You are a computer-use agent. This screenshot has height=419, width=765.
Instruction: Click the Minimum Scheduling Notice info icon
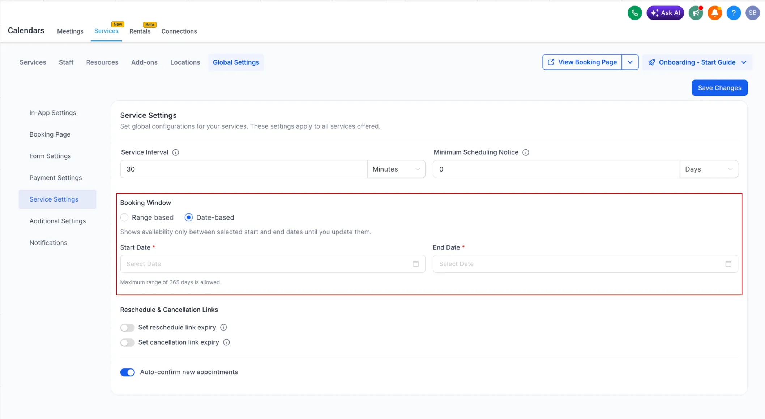pyautogui.click(x=526, y=152)
